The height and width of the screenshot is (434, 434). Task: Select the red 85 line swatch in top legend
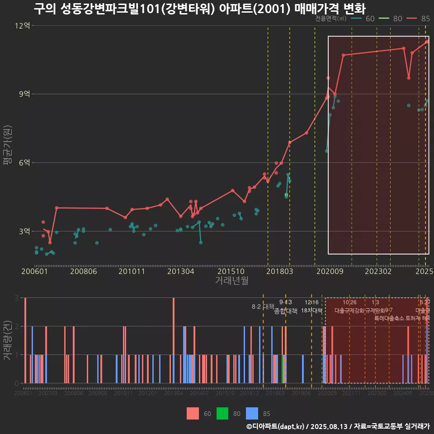coord(411,19)
